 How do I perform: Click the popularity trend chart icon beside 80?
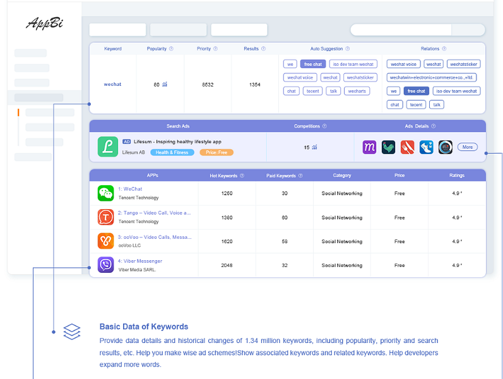coord(165,85)
